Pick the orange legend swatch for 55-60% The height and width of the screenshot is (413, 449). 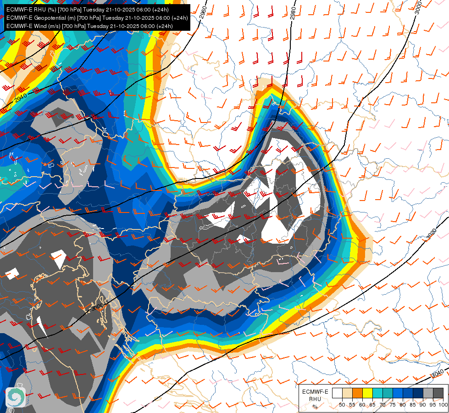pos(357,393)
